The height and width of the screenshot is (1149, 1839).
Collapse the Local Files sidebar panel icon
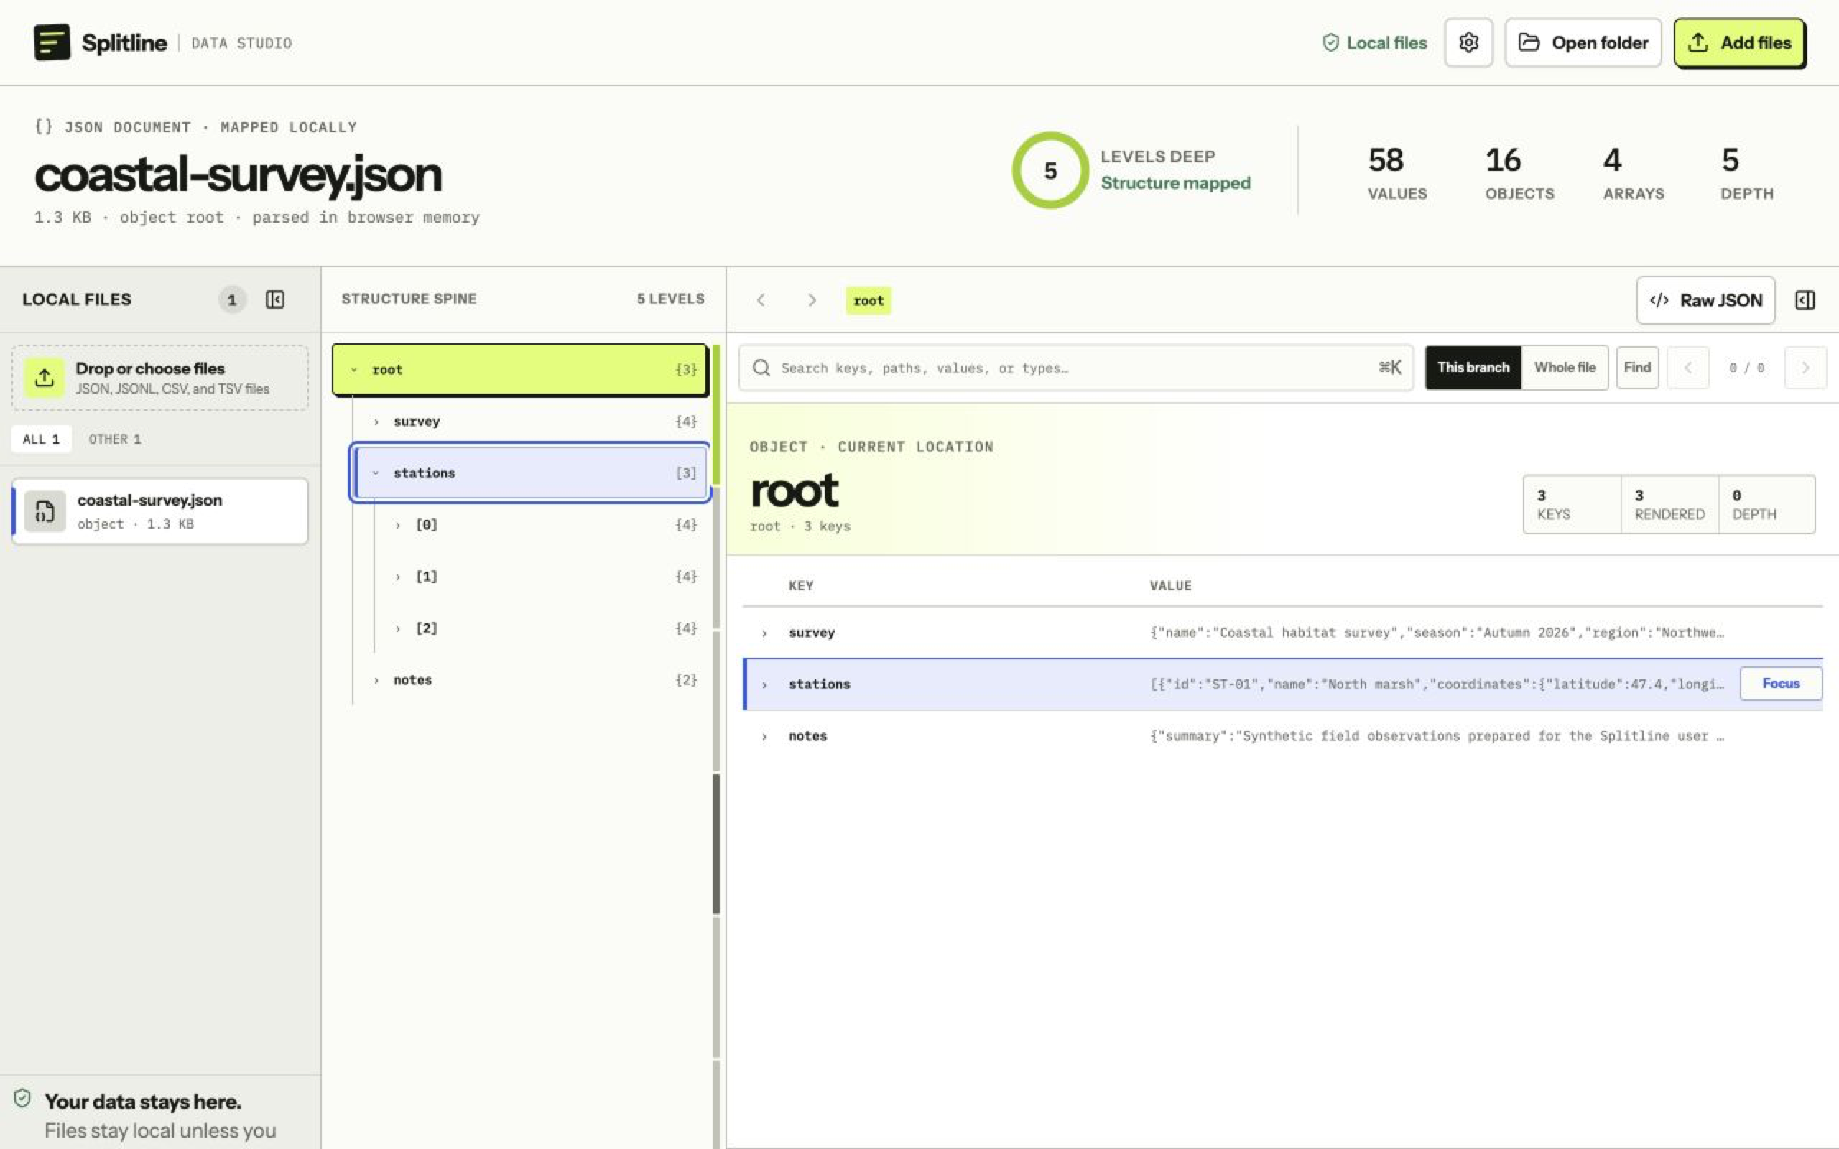(x=275, y=299)
